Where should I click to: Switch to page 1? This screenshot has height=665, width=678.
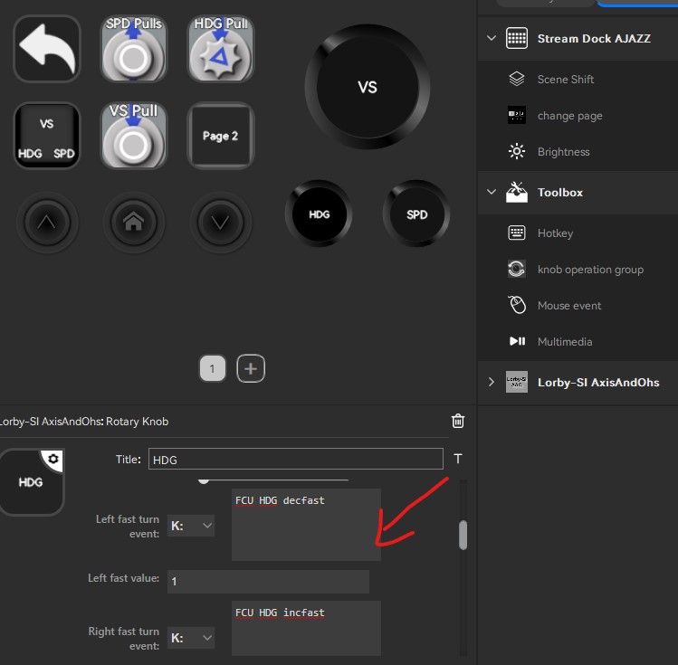[x=213, y=368]
